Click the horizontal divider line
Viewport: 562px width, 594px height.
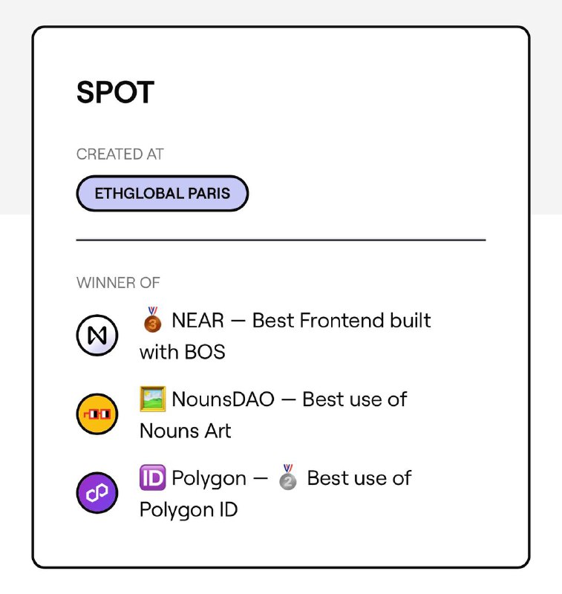tap(281, 240)
